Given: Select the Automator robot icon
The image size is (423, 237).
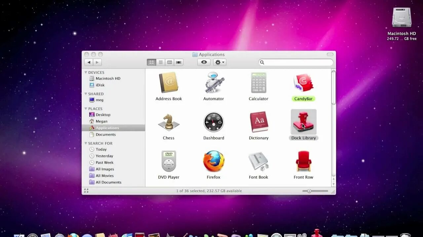Looking at the screenshot, I should point(214,83).
